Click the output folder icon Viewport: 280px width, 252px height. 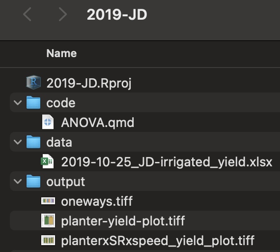click(33, 181)
